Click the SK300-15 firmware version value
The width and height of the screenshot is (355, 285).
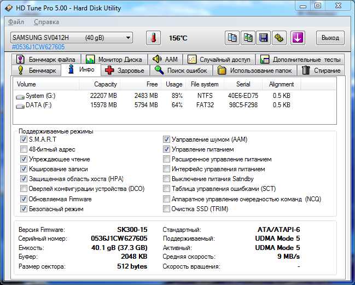click(132, 230)
